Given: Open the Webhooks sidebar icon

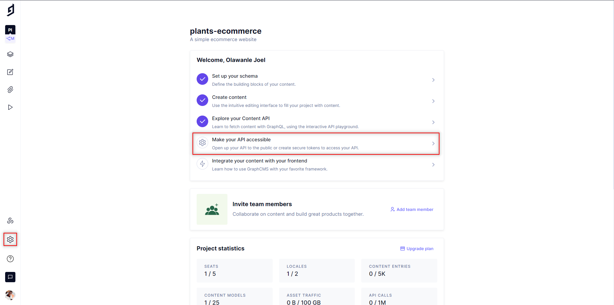Looking at the screenshot, I should point(10,221).
